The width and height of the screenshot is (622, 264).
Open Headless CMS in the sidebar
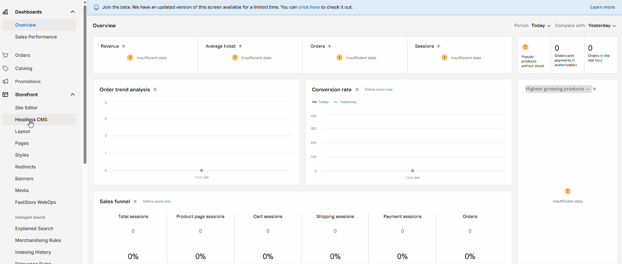[x=31, y=119]
